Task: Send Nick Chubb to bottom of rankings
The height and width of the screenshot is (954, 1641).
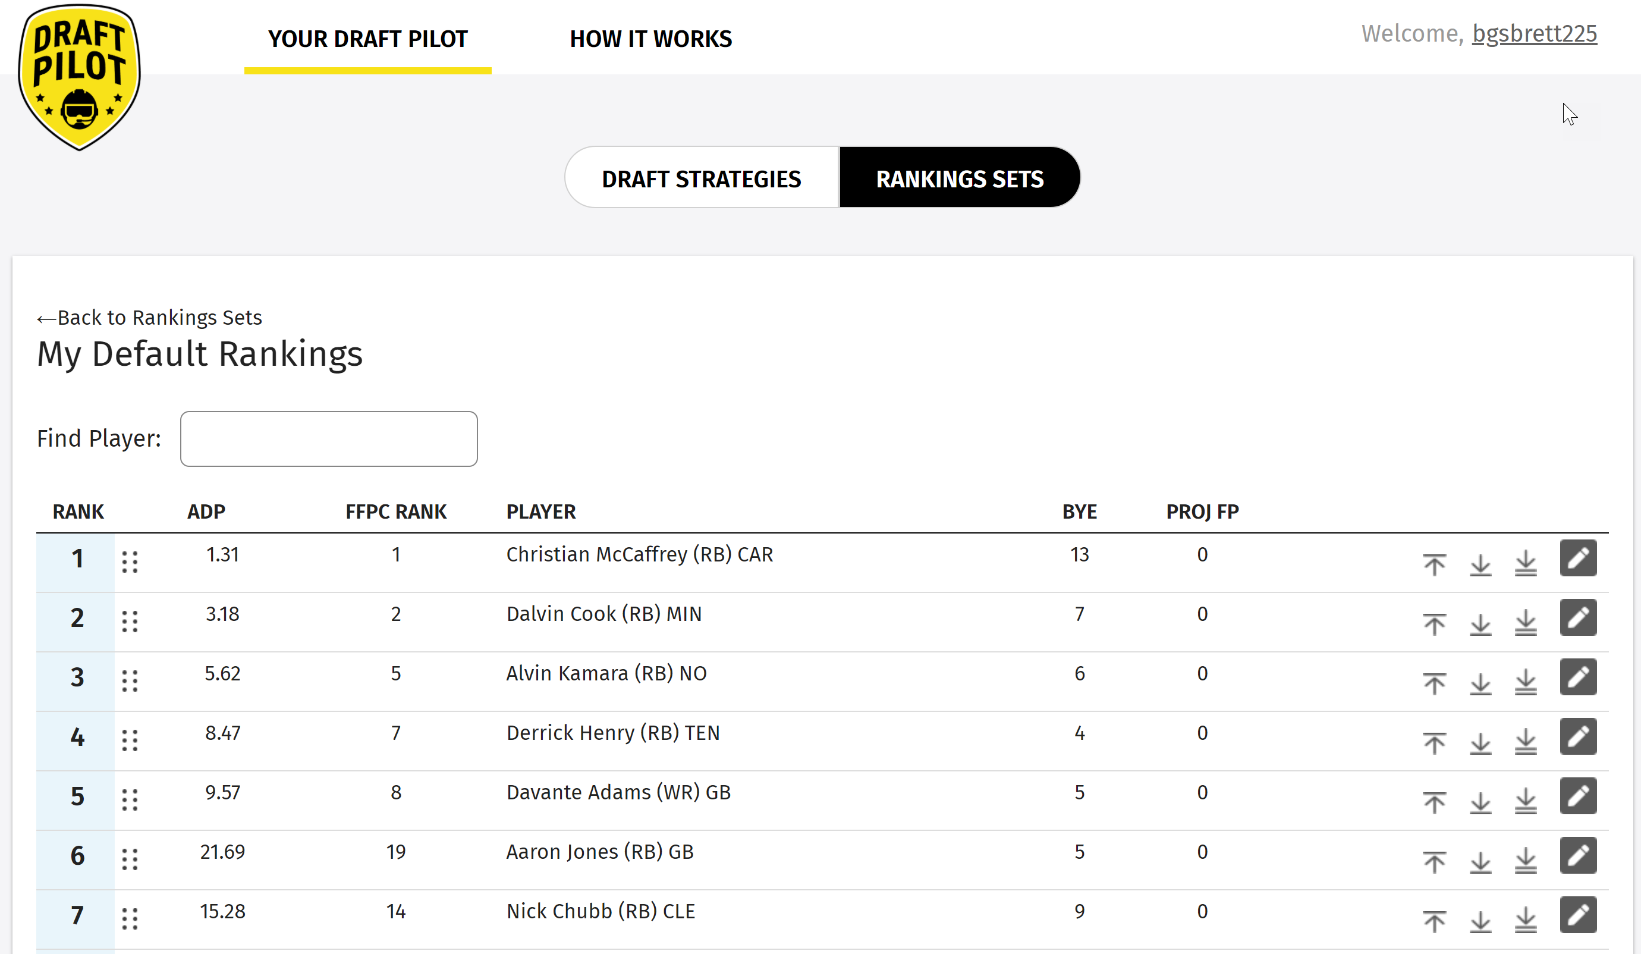Action: pos(1525,921)
